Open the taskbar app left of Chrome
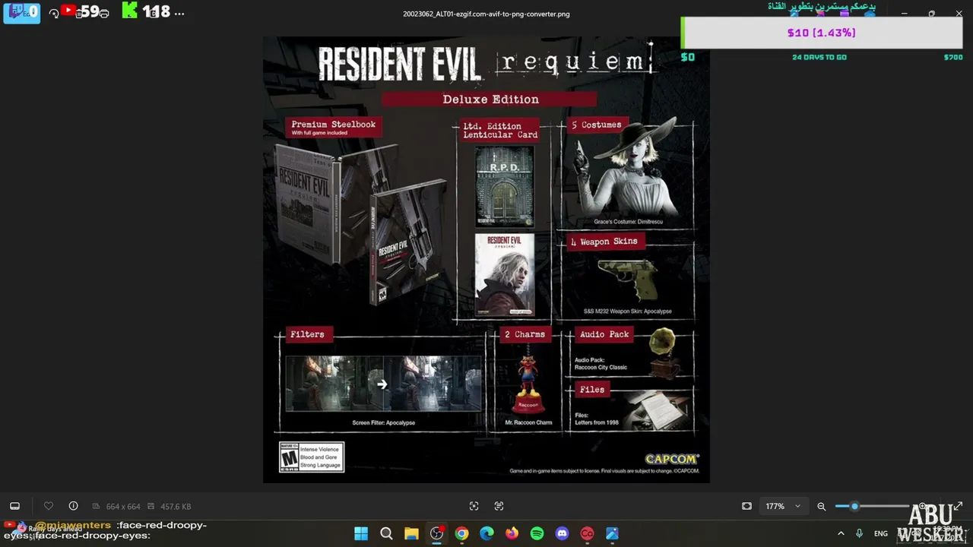Viewport: 973px width, 547px height. tap(436, 533)
